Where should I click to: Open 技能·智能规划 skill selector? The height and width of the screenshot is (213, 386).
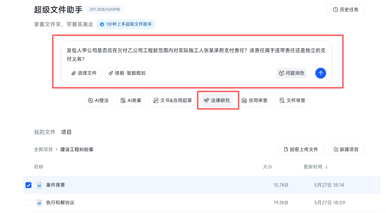tap(127, 73)
